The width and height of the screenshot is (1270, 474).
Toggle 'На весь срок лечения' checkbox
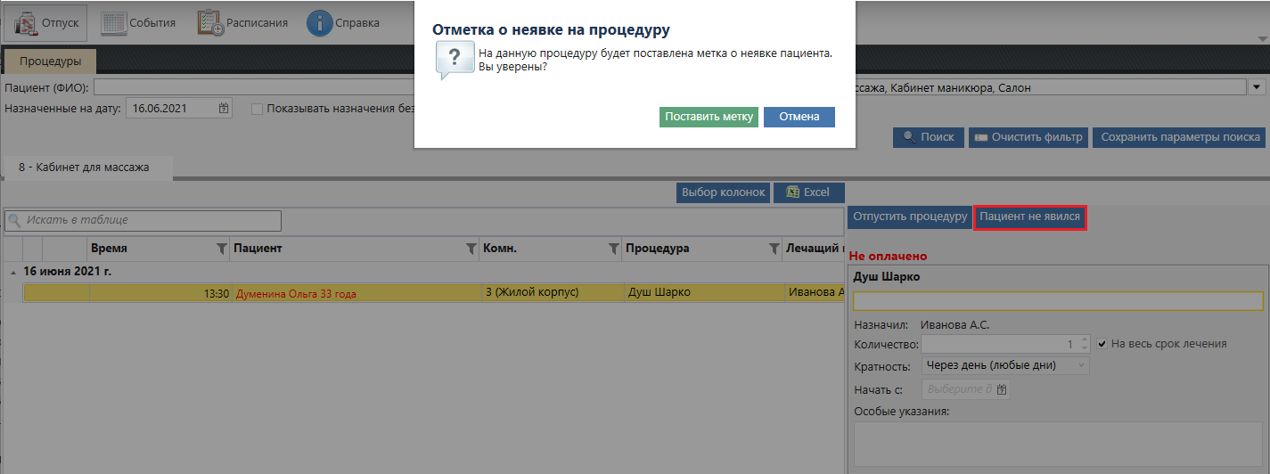[1102, 344]
